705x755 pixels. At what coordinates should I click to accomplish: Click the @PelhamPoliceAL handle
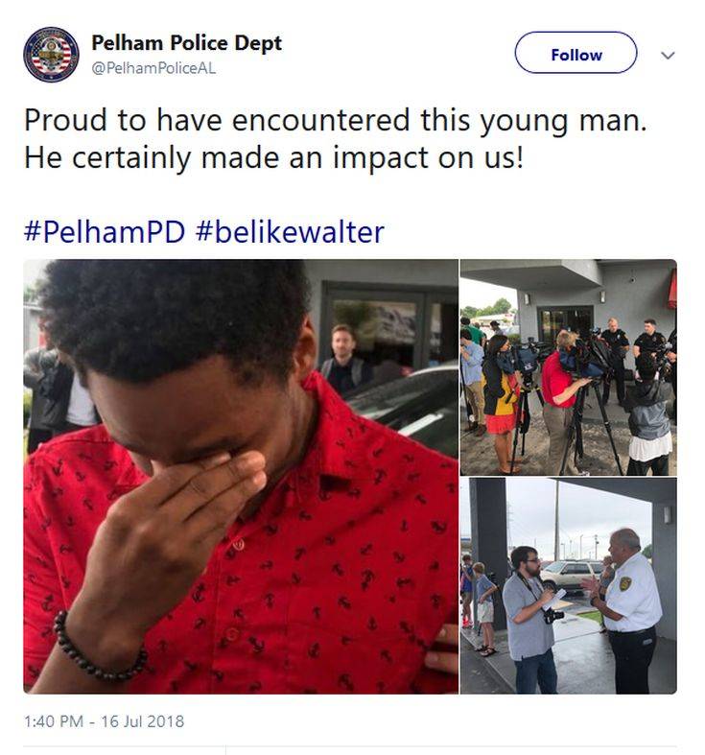(x=153, y=69)
